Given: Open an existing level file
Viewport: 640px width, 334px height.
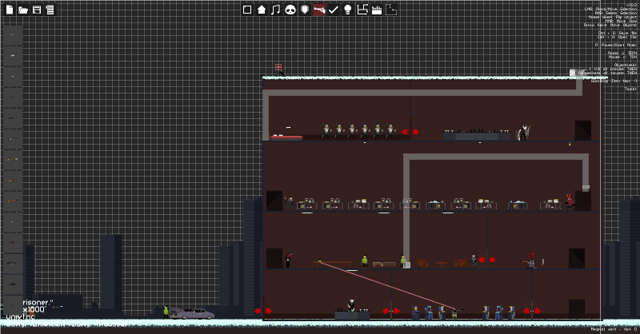Looking at the screenshot, I should coord(23,10).
